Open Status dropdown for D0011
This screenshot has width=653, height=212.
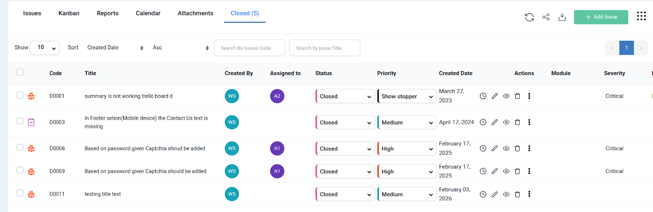(345, 194)
